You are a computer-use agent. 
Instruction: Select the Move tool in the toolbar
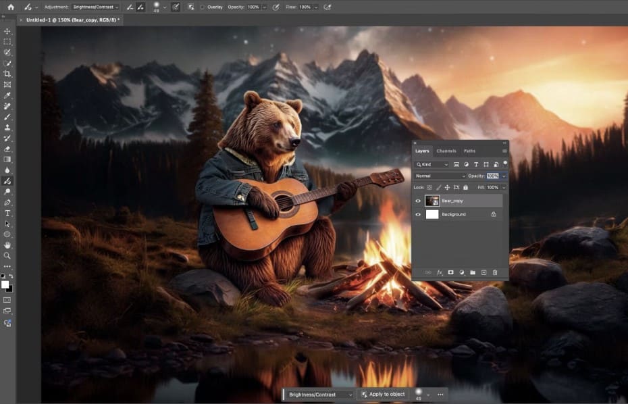tap(7, 31)
